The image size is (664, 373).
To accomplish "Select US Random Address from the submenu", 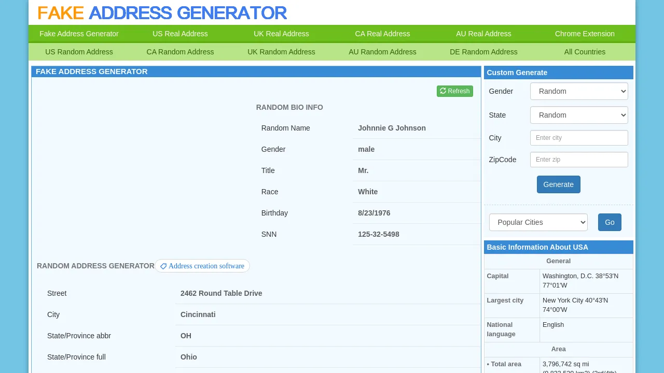I will point(79,52).
